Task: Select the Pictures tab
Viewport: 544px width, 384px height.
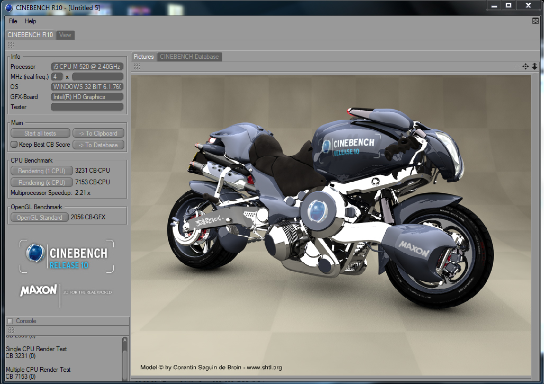Action: (143, 57)
